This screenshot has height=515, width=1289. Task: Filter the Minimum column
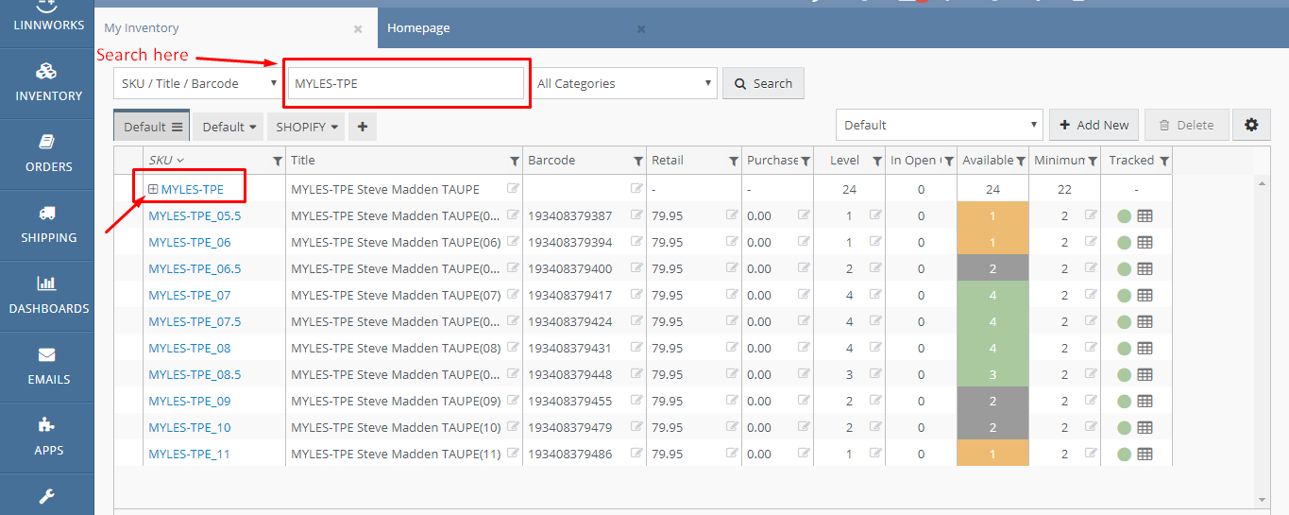pos(1092,161)
